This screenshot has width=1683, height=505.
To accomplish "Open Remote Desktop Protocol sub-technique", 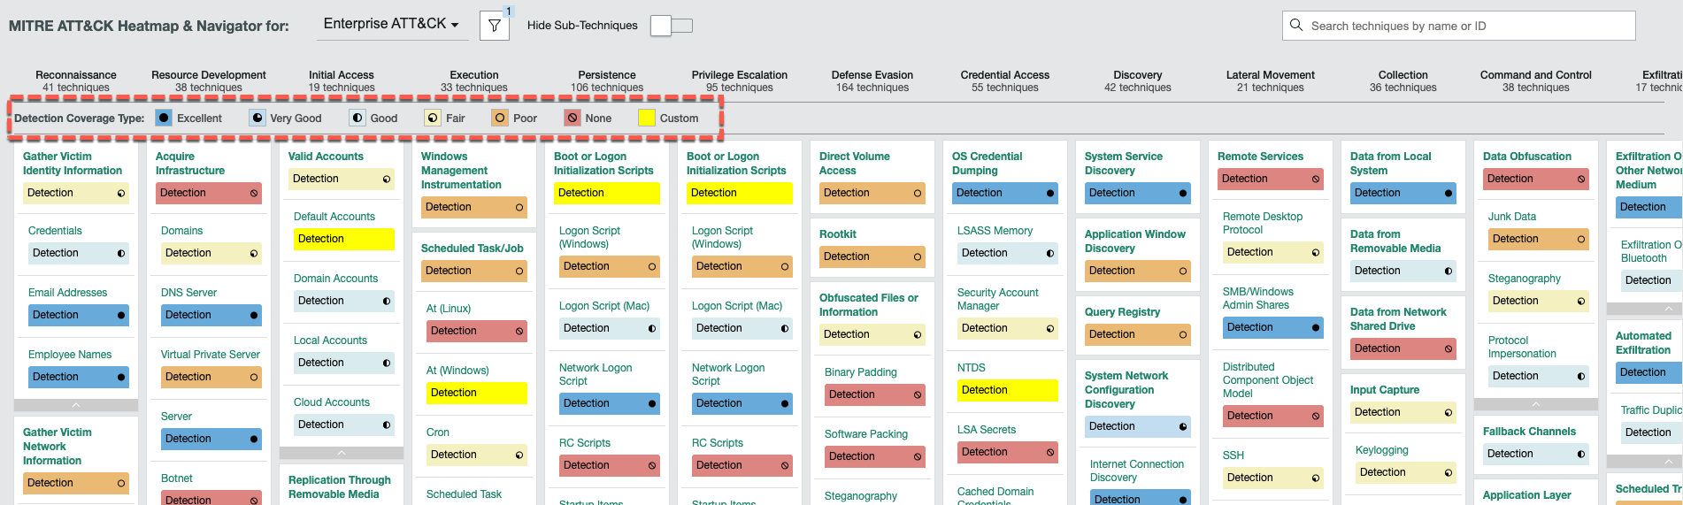I will pyautogui.click(x=1263, y=223).
